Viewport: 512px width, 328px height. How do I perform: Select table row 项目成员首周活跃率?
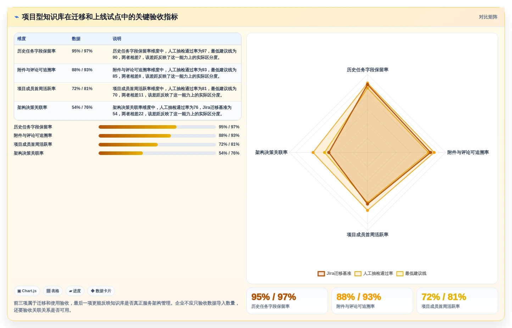tap(128, 92)
